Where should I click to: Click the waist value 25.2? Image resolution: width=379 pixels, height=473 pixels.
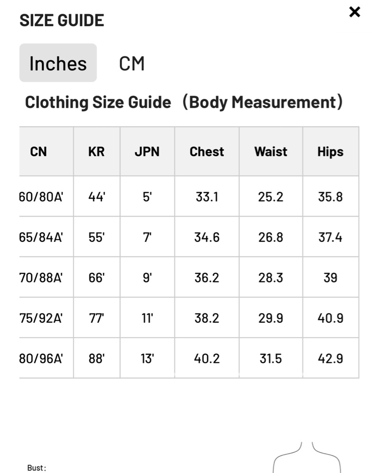271,196
